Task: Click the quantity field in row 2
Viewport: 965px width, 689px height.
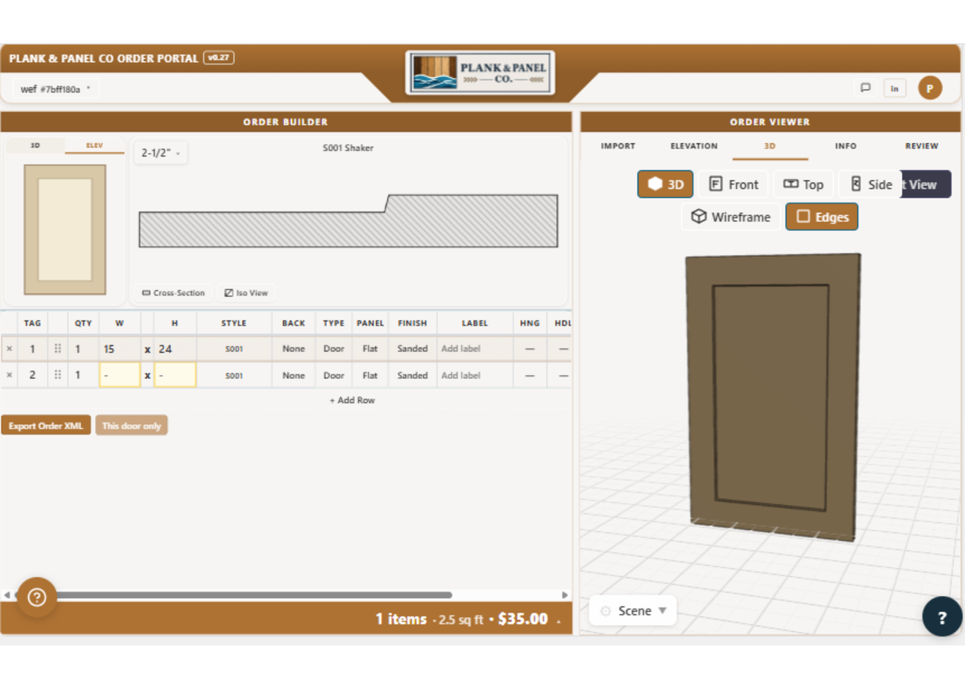Action: 83,375
